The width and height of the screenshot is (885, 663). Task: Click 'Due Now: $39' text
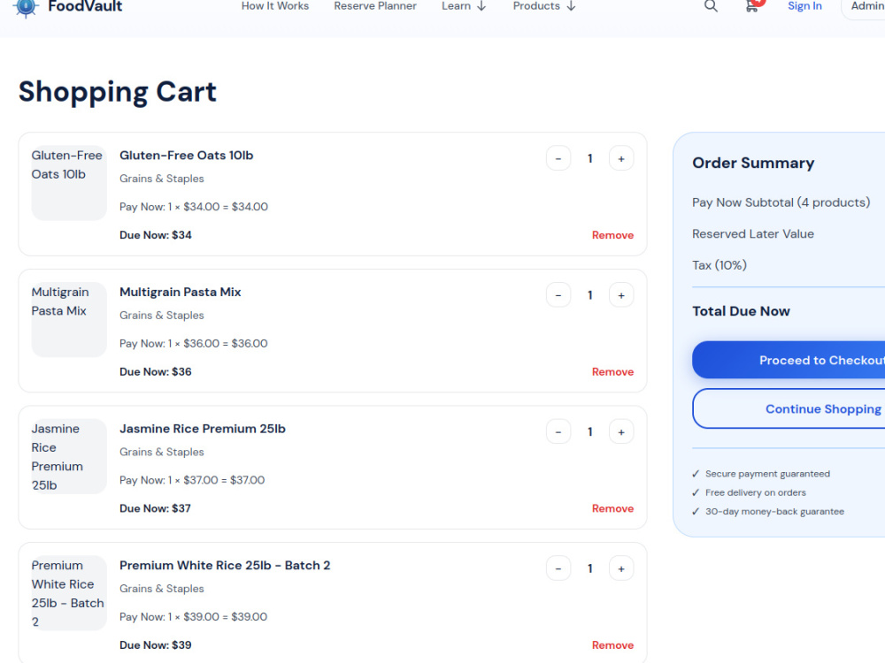coord(156,645)
